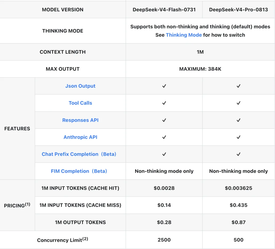Click the MODEL VERSION header cell
275x249 pixels.
click(63, 10)
